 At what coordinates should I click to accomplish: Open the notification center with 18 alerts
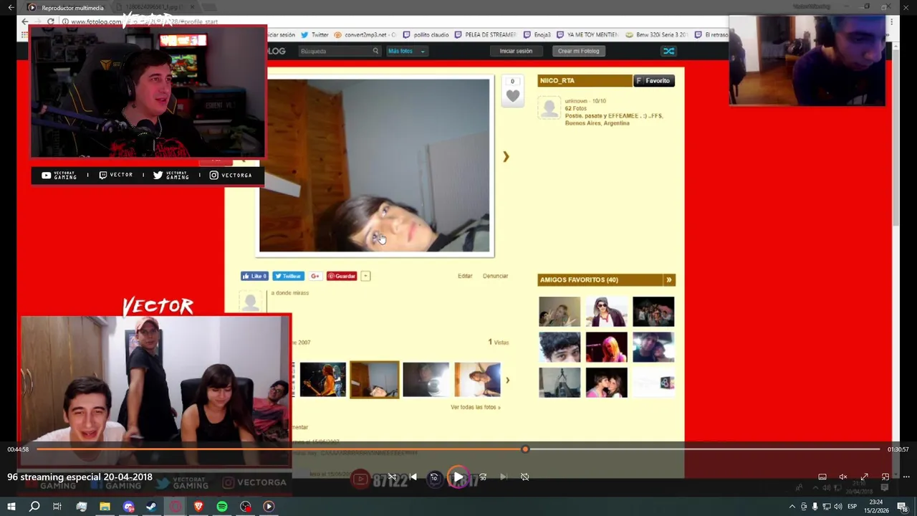tap(903, 507)
